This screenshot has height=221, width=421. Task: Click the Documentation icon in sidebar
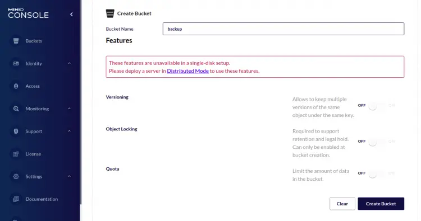[x=16, y=199]
